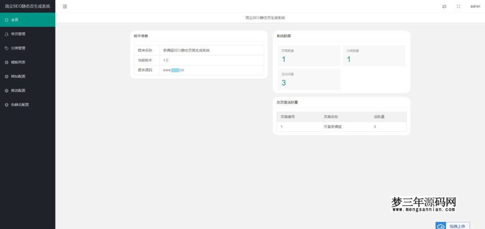Open 网站配置 in the sidebar
The height and width of the screenshot is (229, 485).
click(27, 76)
